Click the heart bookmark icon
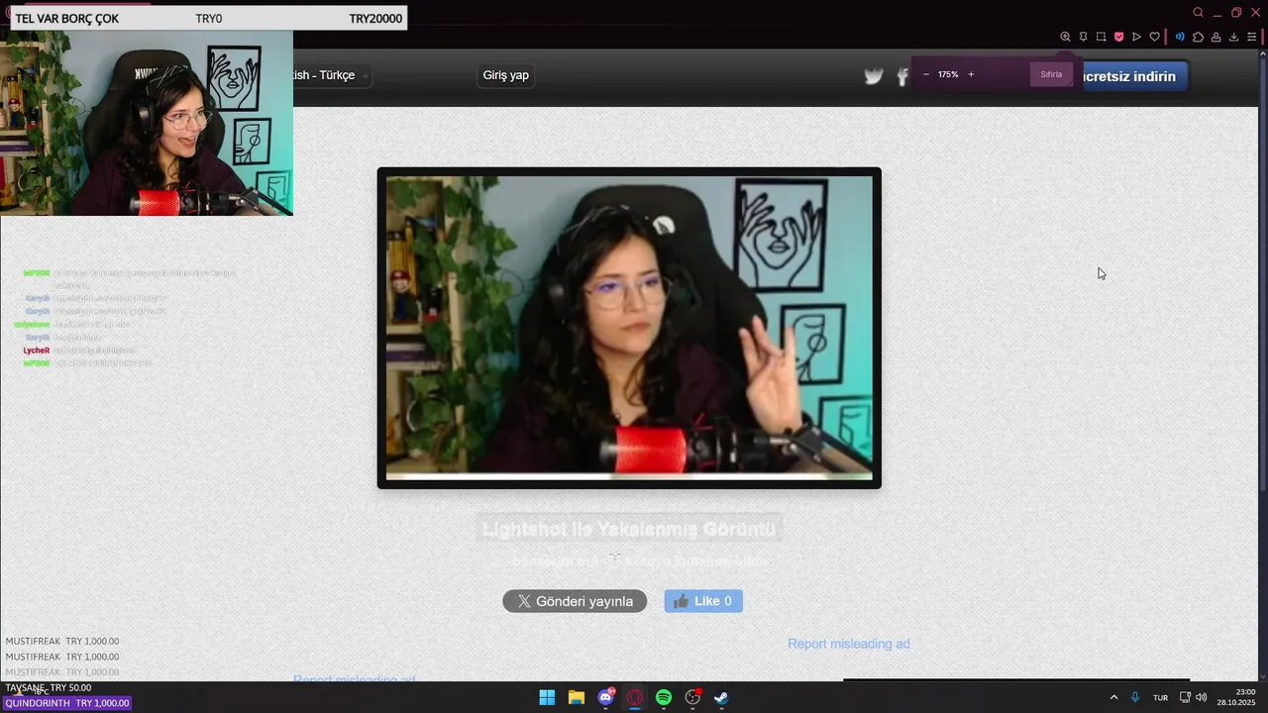The height and width of the screenshot is (713, 1268). tap(1154, 37)
